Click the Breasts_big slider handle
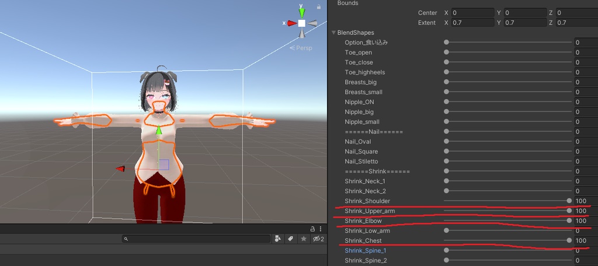The width and height of the screenshot is (598, 266). tap(446, 82)
